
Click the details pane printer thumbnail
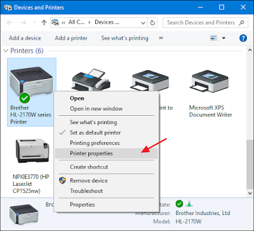pyautogui.click(x=23, y=214)
